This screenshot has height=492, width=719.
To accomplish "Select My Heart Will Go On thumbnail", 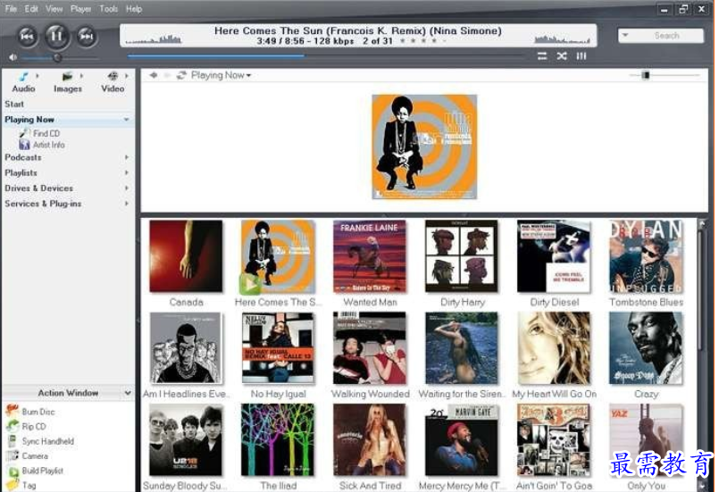I will (554, 348).
